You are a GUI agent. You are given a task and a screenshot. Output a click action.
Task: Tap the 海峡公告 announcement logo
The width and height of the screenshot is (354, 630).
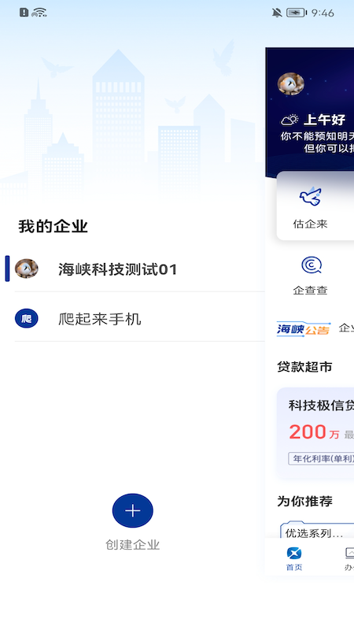pos(304,328)
